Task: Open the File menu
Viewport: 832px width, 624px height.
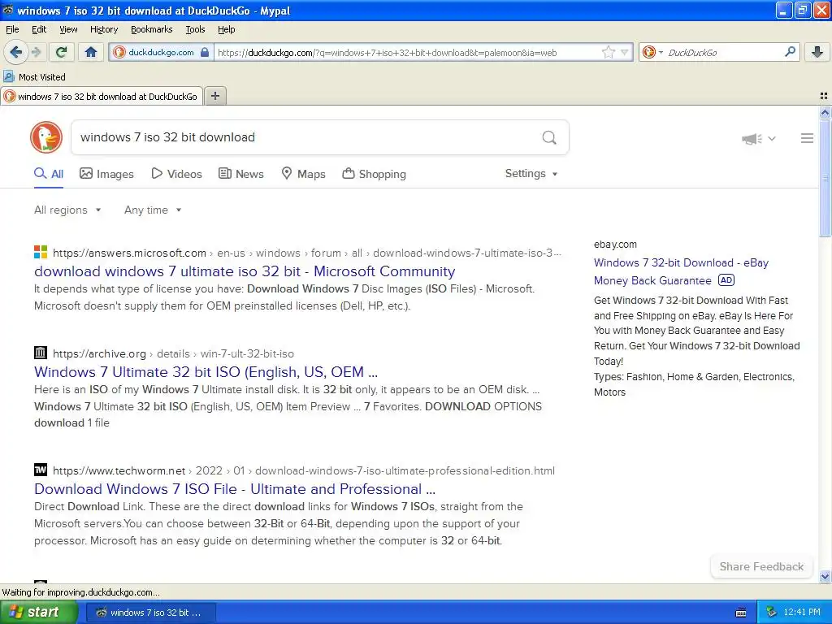Action: click(12, 29)
